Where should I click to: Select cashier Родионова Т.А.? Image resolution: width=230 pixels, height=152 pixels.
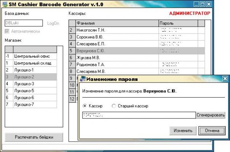[117, 65]
